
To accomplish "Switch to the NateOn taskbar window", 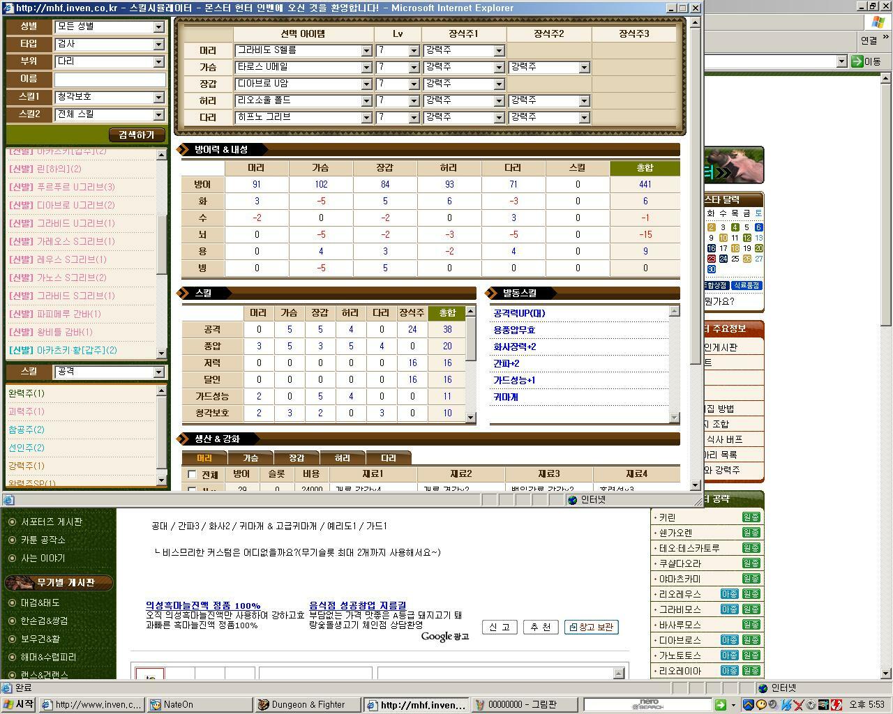I will (199, 705).
